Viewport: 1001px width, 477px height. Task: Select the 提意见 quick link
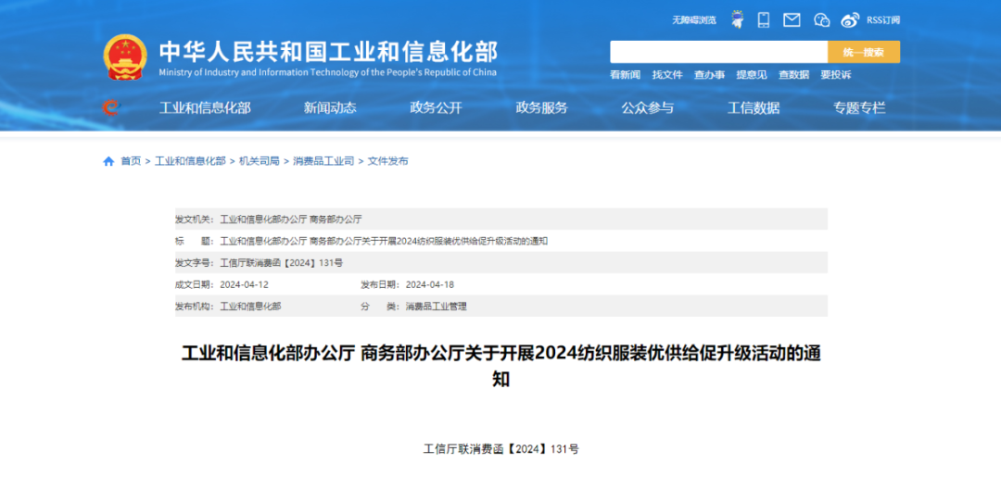coord(752,75)
